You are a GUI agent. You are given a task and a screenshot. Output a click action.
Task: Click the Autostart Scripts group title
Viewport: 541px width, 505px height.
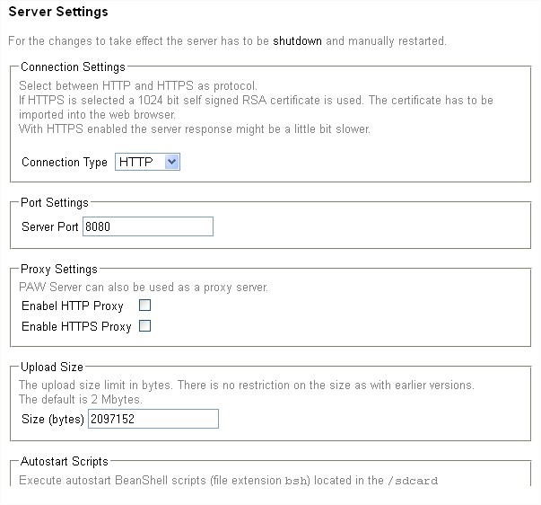pos(64,462)
